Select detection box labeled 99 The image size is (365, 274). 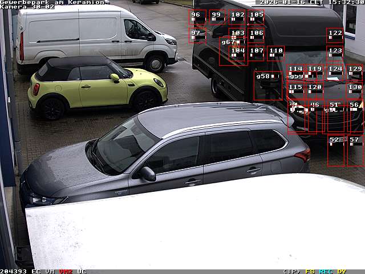tap(217, 17)
